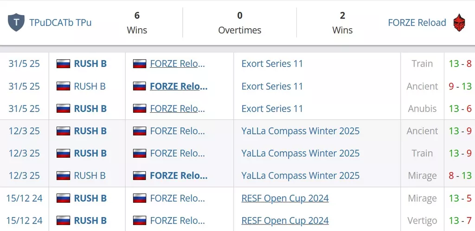Click Russian flag beside RUSH B, Train 13-8
Image resolution: width=475 pixels, height=231 pixels.
tap(63, 64)
